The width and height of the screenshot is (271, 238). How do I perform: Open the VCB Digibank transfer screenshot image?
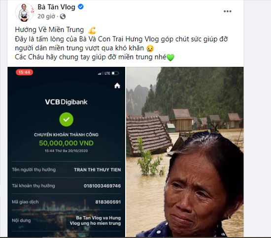click(66, 152)
